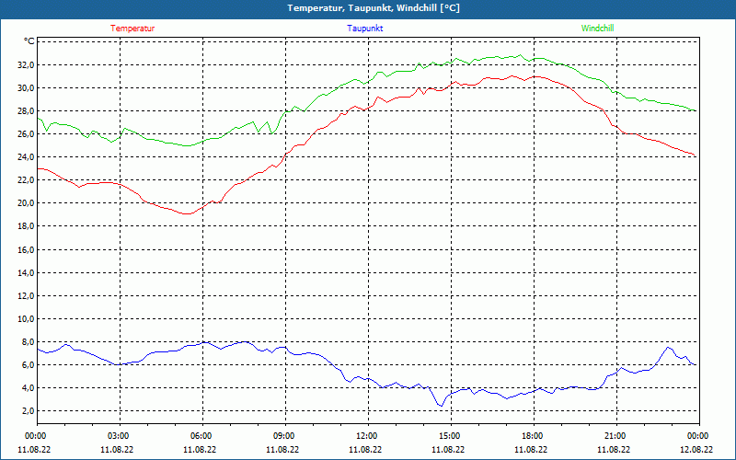
Task: Select the green Windchill legend label
Action: pyautogui.click(x=597, y=29)
